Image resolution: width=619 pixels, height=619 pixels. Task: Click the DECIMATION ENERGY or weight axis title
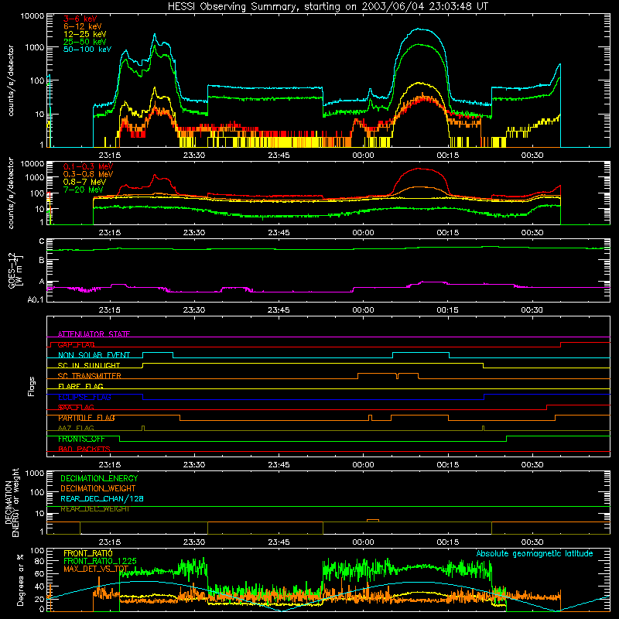tap(12, 502)
